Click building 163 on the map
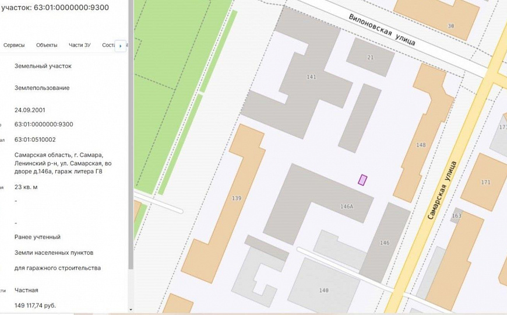The height and width of the screenshot is (315, 507). (456, 216)
